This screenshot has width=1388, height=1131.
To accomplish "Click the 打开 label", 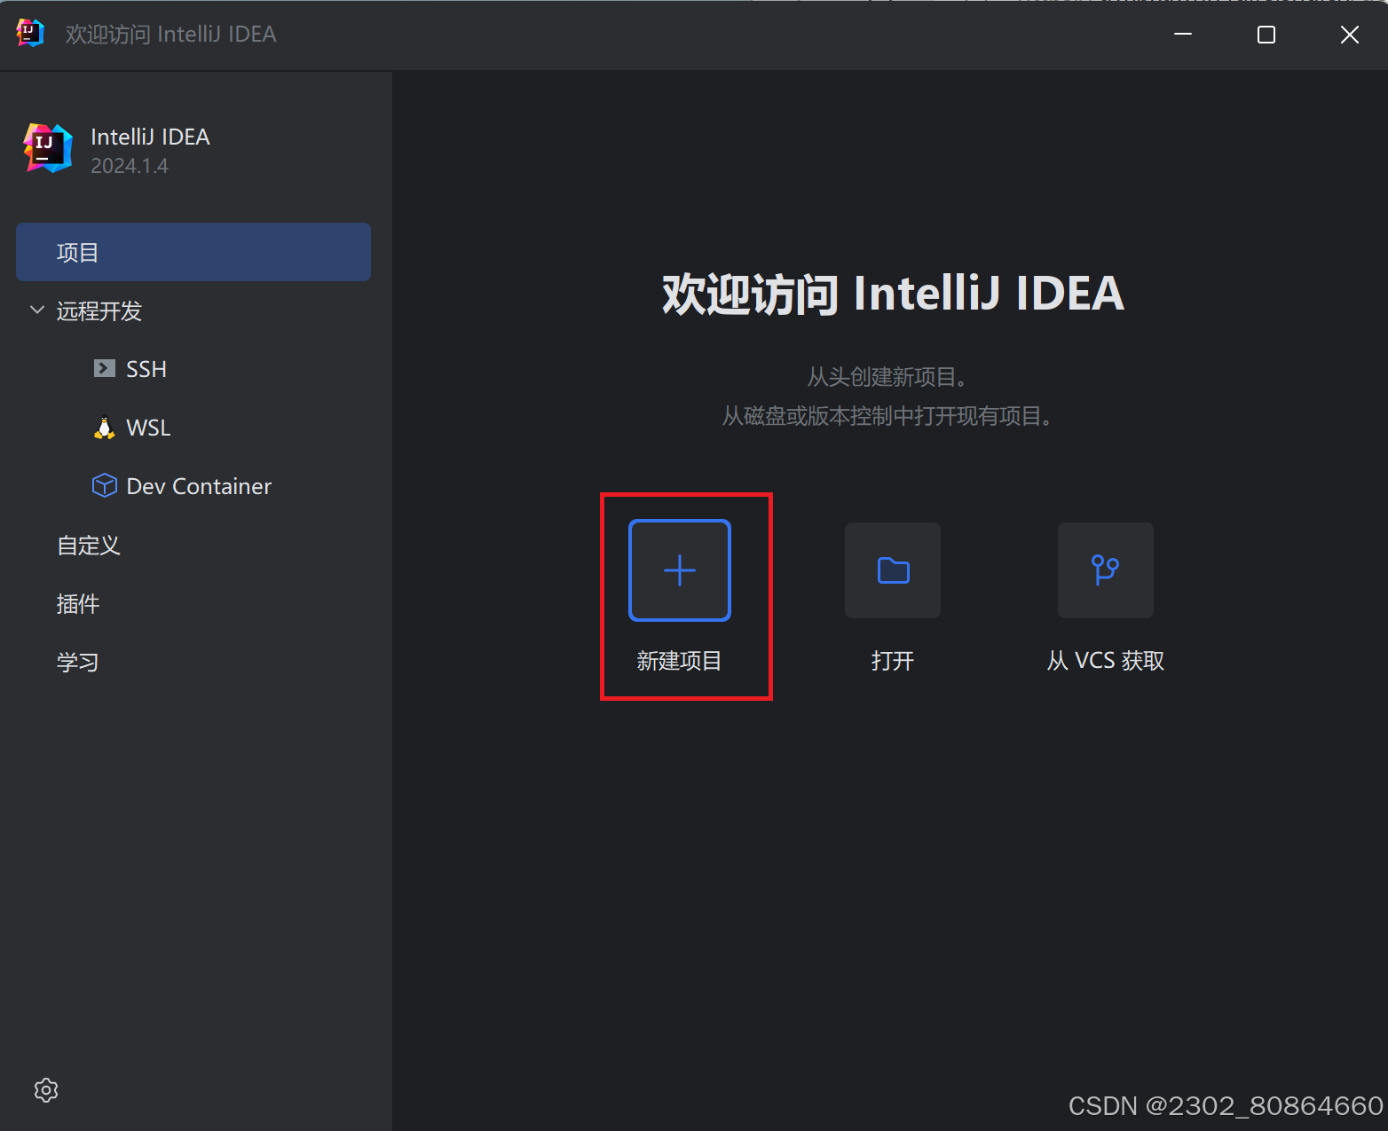I will click(893, 661).
